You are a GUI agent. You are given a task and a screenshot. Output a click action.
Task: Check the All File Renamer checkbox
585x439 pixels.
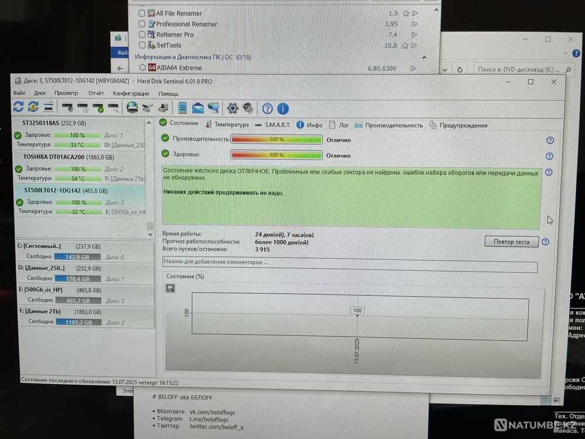coord(142,13)
